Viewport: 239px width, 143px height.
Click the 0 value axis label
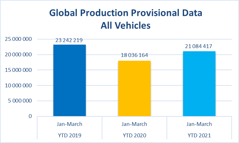30,116
